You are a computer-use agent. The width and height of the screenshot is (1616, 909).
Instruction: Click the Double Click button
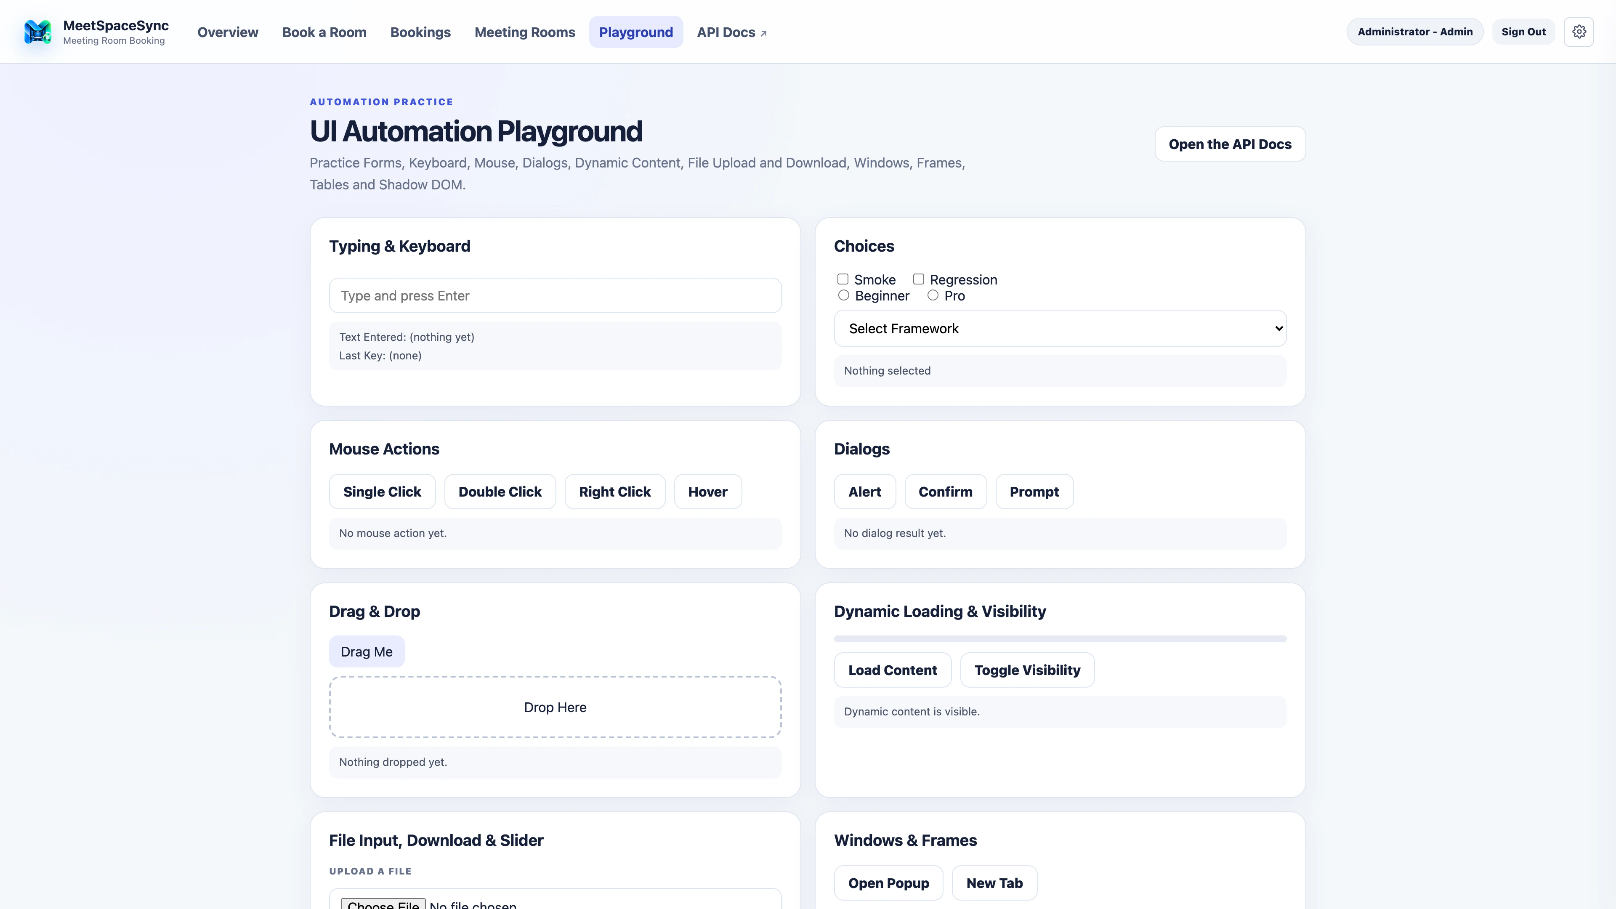(x=500, y=492)
